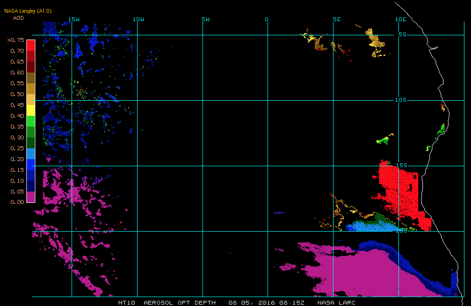Click the 08 05, 2016 date text
The image size is (471, 306).
pyautogui.click(x=252, y=303)
